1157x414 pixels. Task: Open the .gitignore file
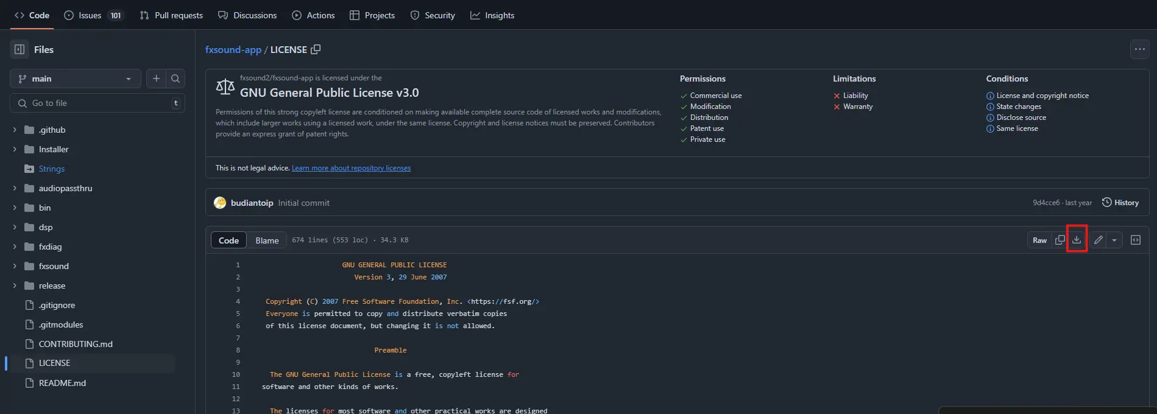click(57, 305)
